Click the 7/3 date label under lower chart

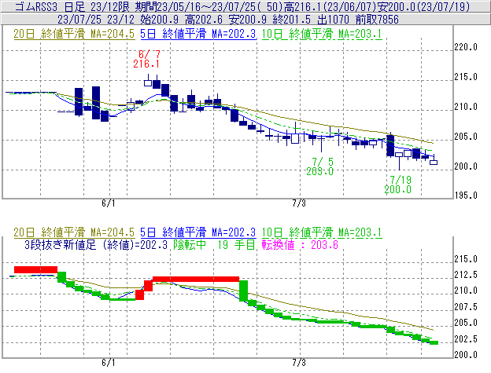click(x=299, y=363)
